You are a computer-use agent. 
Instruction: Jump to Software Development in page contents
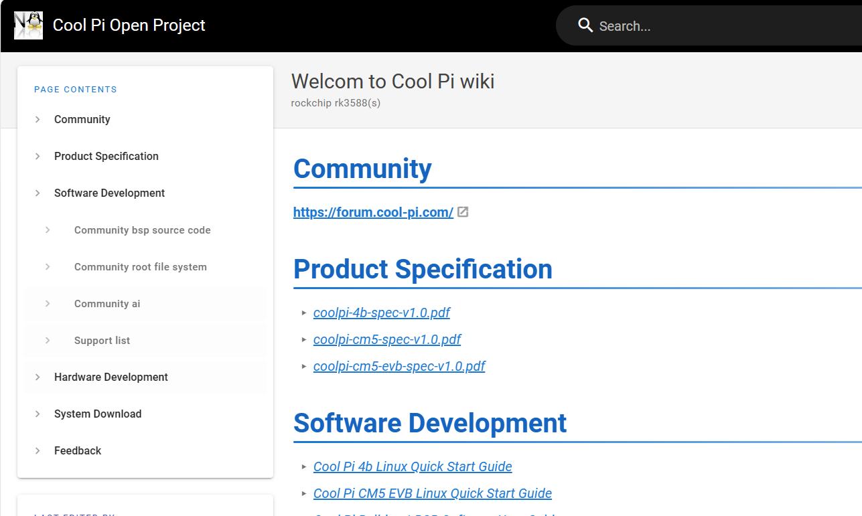pos(109,193)
